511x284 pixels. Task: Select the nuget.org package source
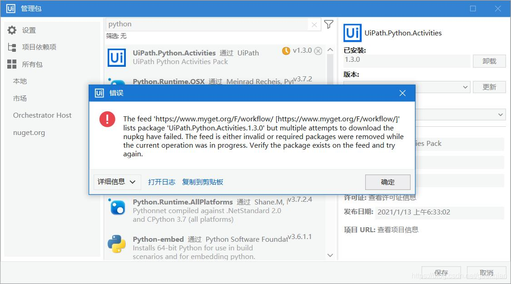point(29,133)
